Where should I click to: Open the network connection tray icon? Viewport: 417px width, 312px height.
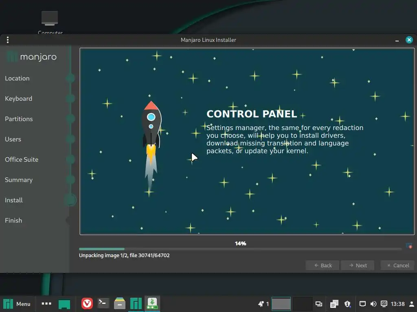[x=362, y=304]
